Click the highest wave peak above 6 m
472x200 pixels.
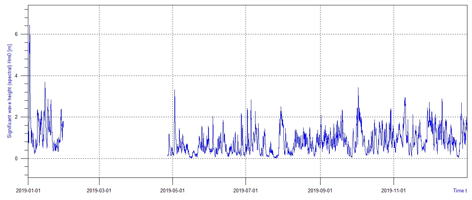coord(29,26)
